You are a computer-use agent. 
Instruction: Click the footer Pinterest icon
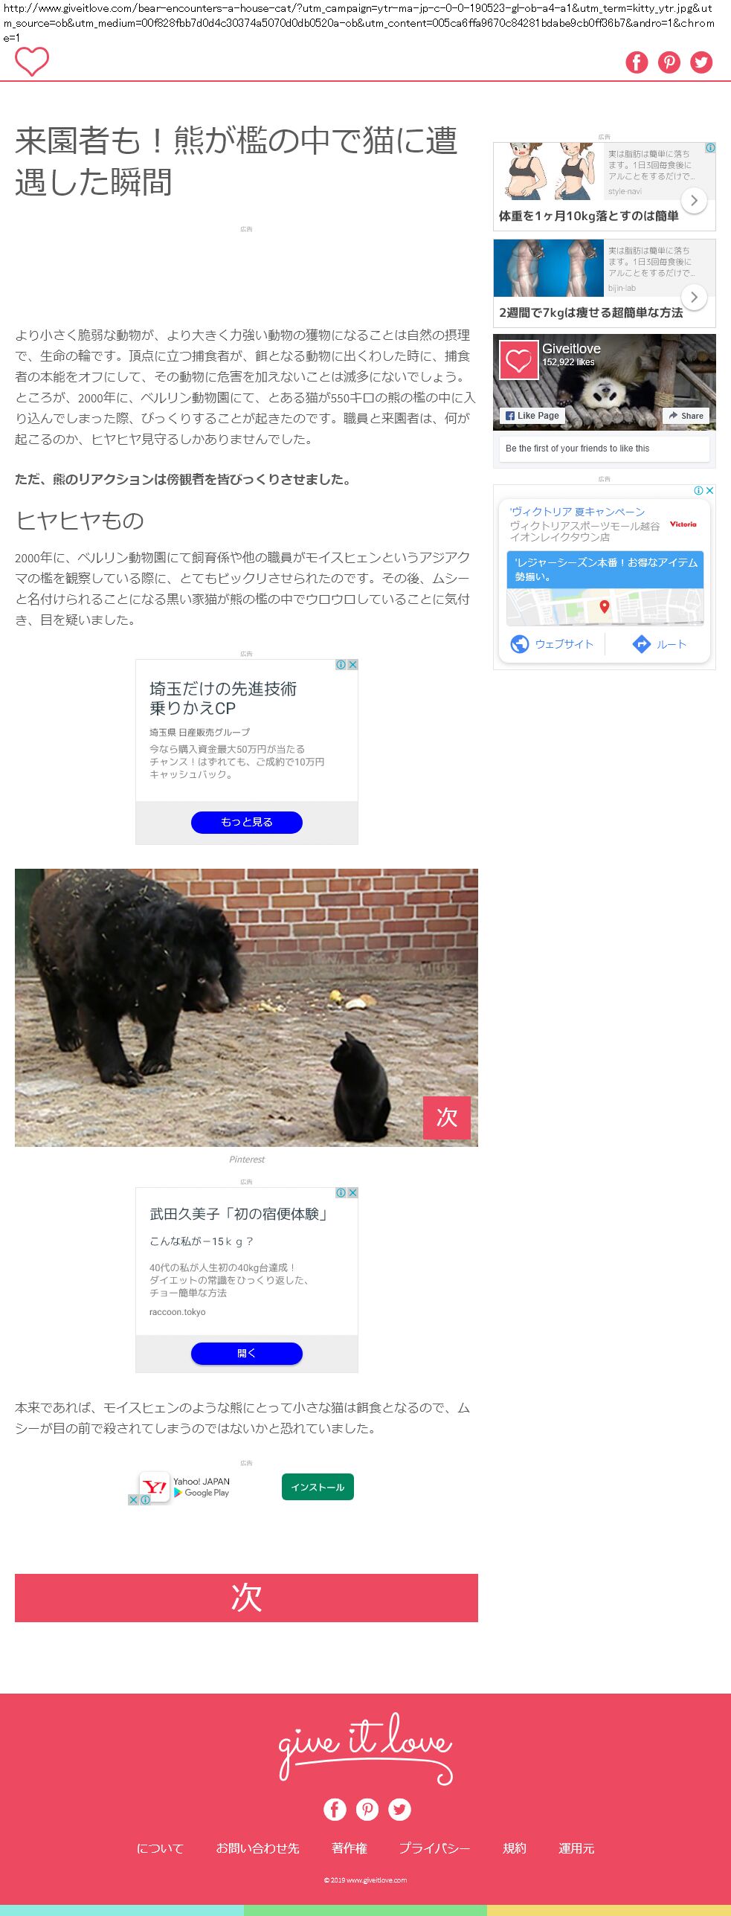(367, 1809)
